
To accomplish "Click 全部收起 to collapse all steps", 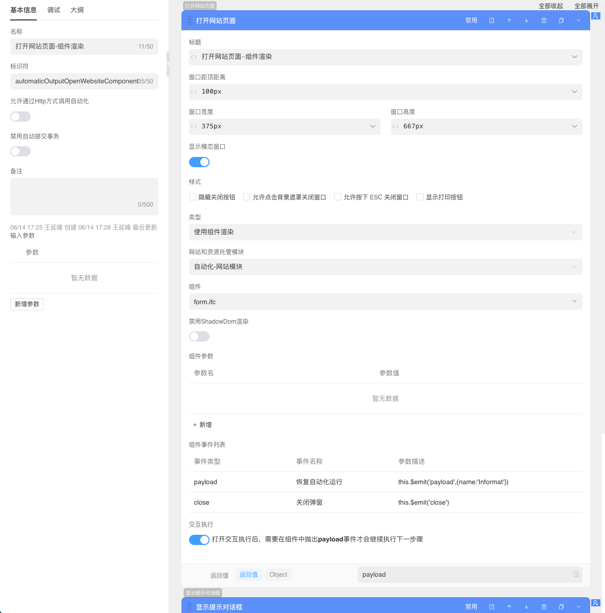I will click(x=550, y=6).
